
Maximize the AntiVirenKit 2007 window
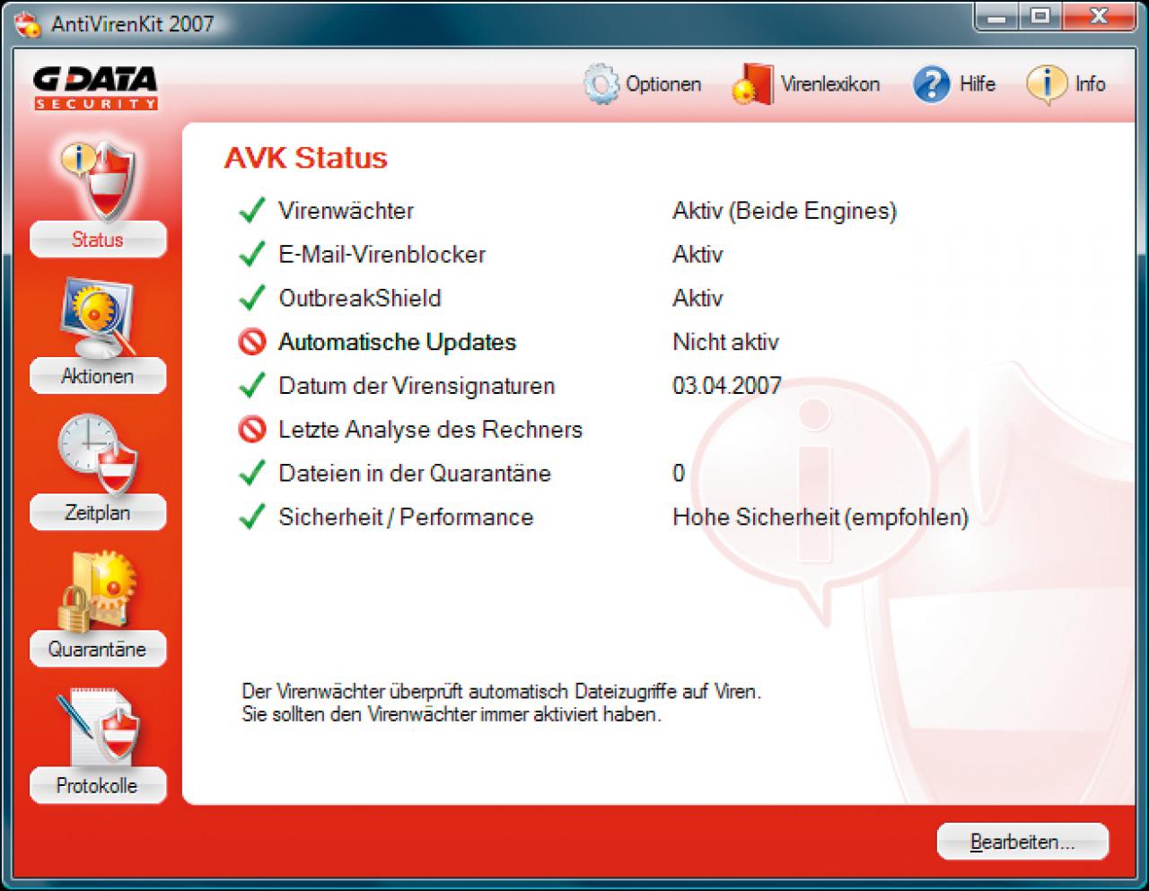coord(1040,16)
